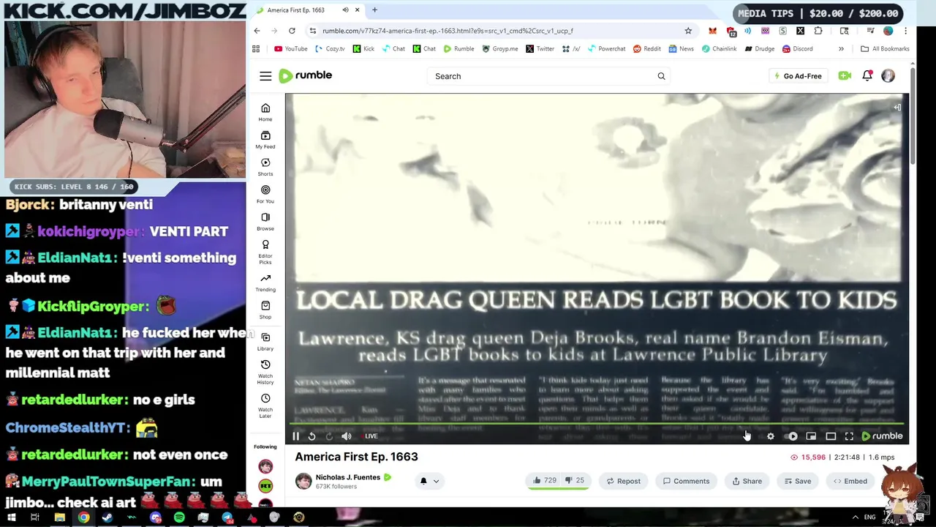Viewport: 936px width, 527px height.
Task: Open the apps grid in bookmarks bar
Action: [x=256, y=49]
